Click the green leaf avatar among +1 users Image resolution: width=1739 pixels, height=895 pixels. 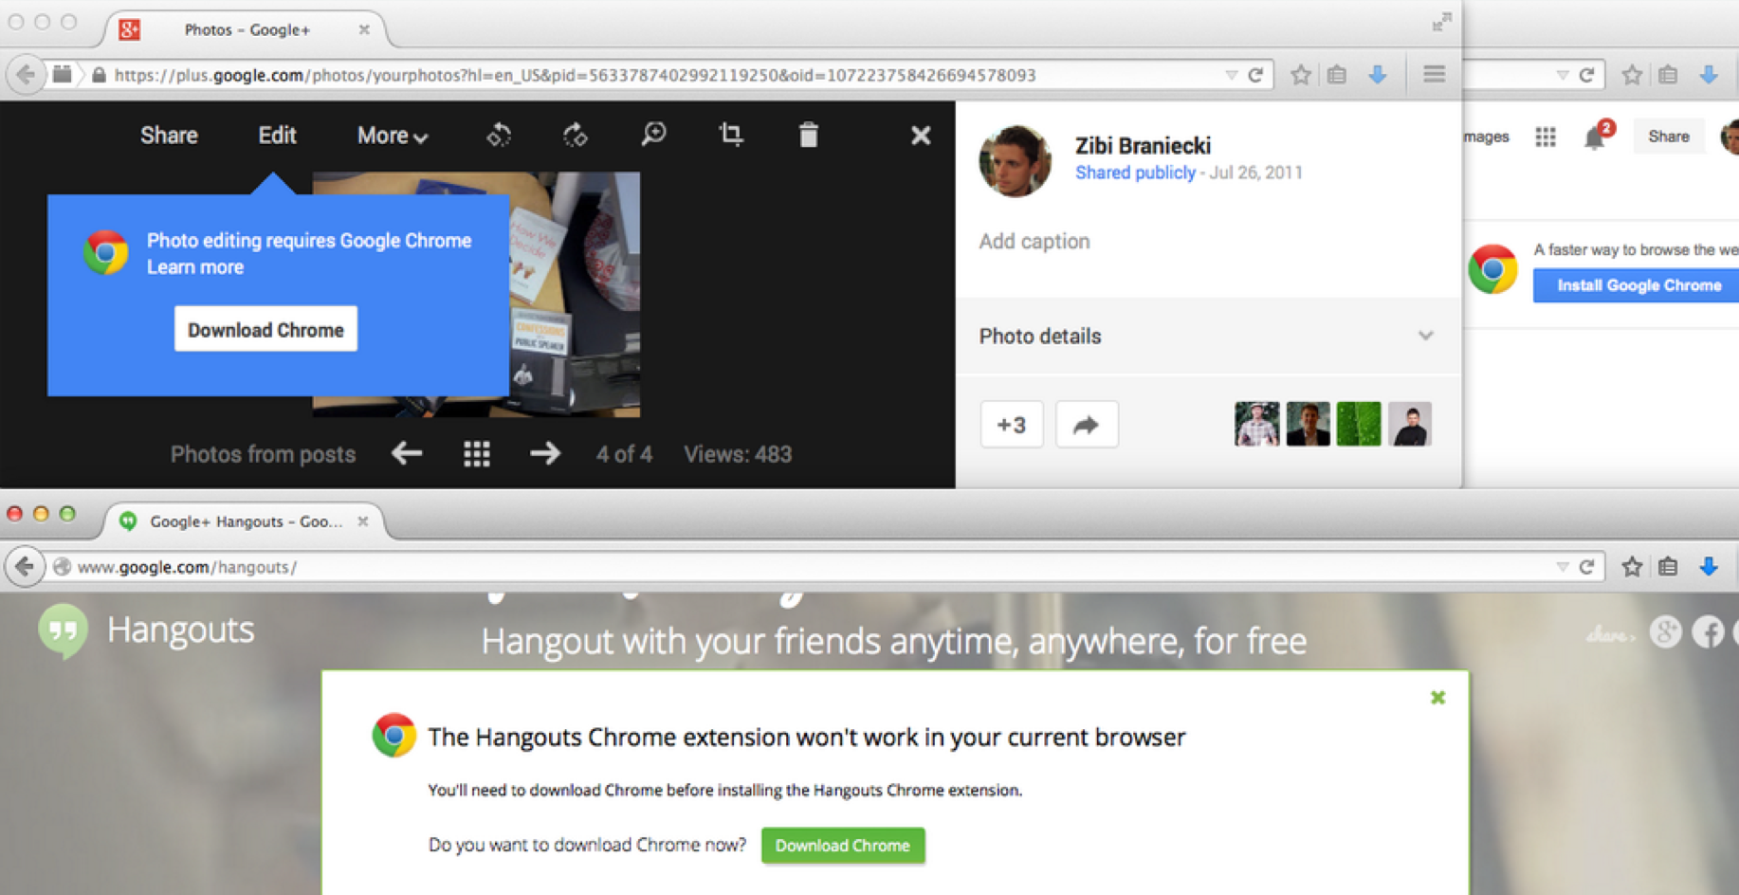(x=1358, y=424)
